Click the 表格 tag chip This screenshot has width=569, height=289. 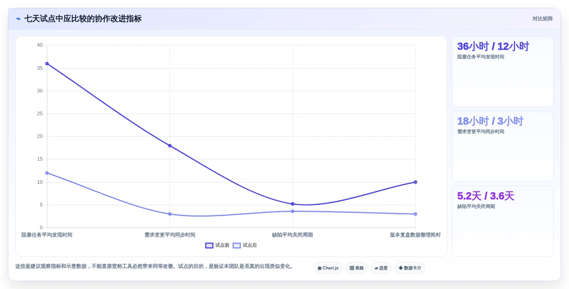click(x=357, y=268)
